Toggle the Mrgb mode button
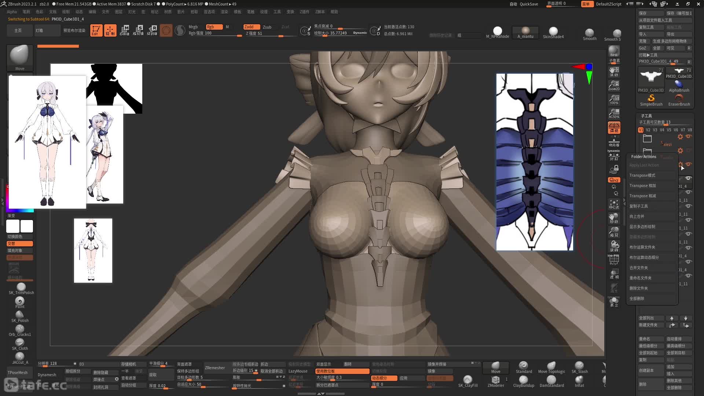The image size is (704, 396). click(193, 27)
